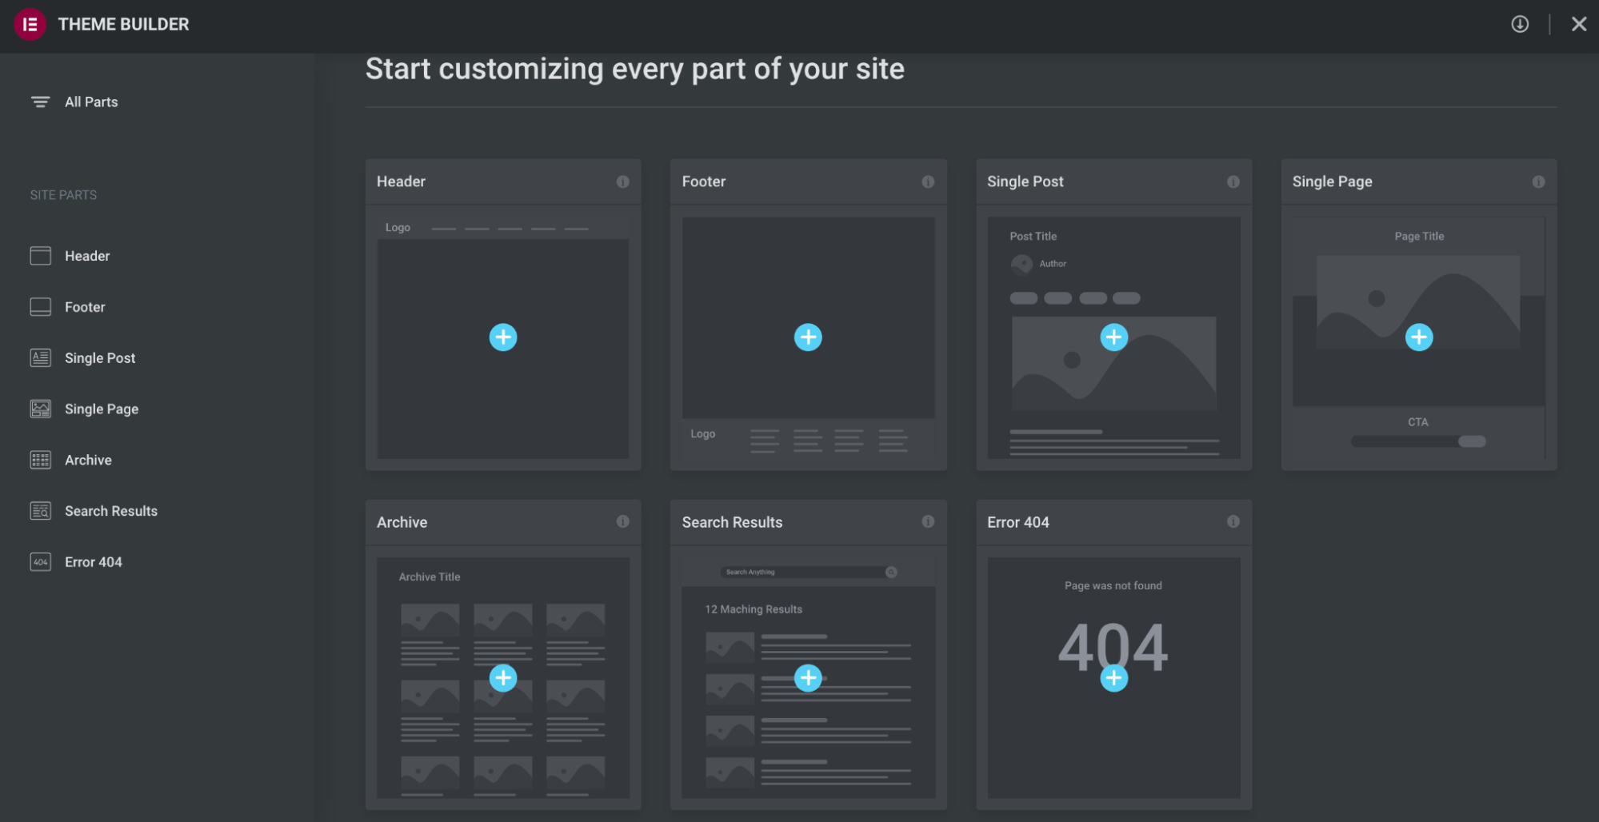
Task: Click the import download icon
Action: pyautogui.click(x=1519, y=25)
